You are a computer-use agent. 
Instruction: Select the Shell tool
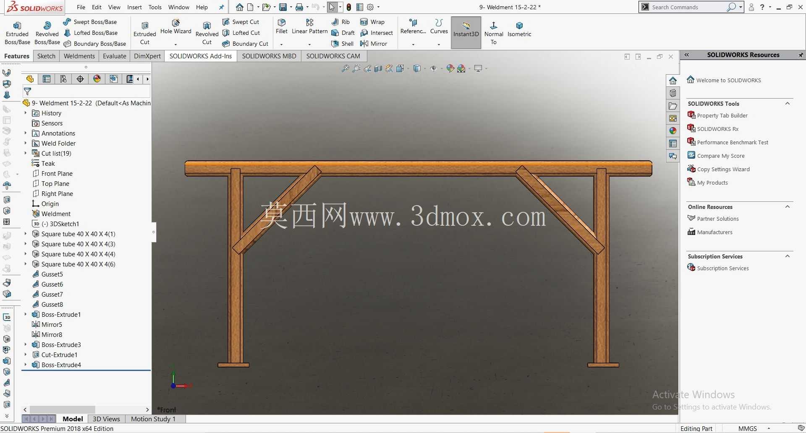click(x=343, y=44)
